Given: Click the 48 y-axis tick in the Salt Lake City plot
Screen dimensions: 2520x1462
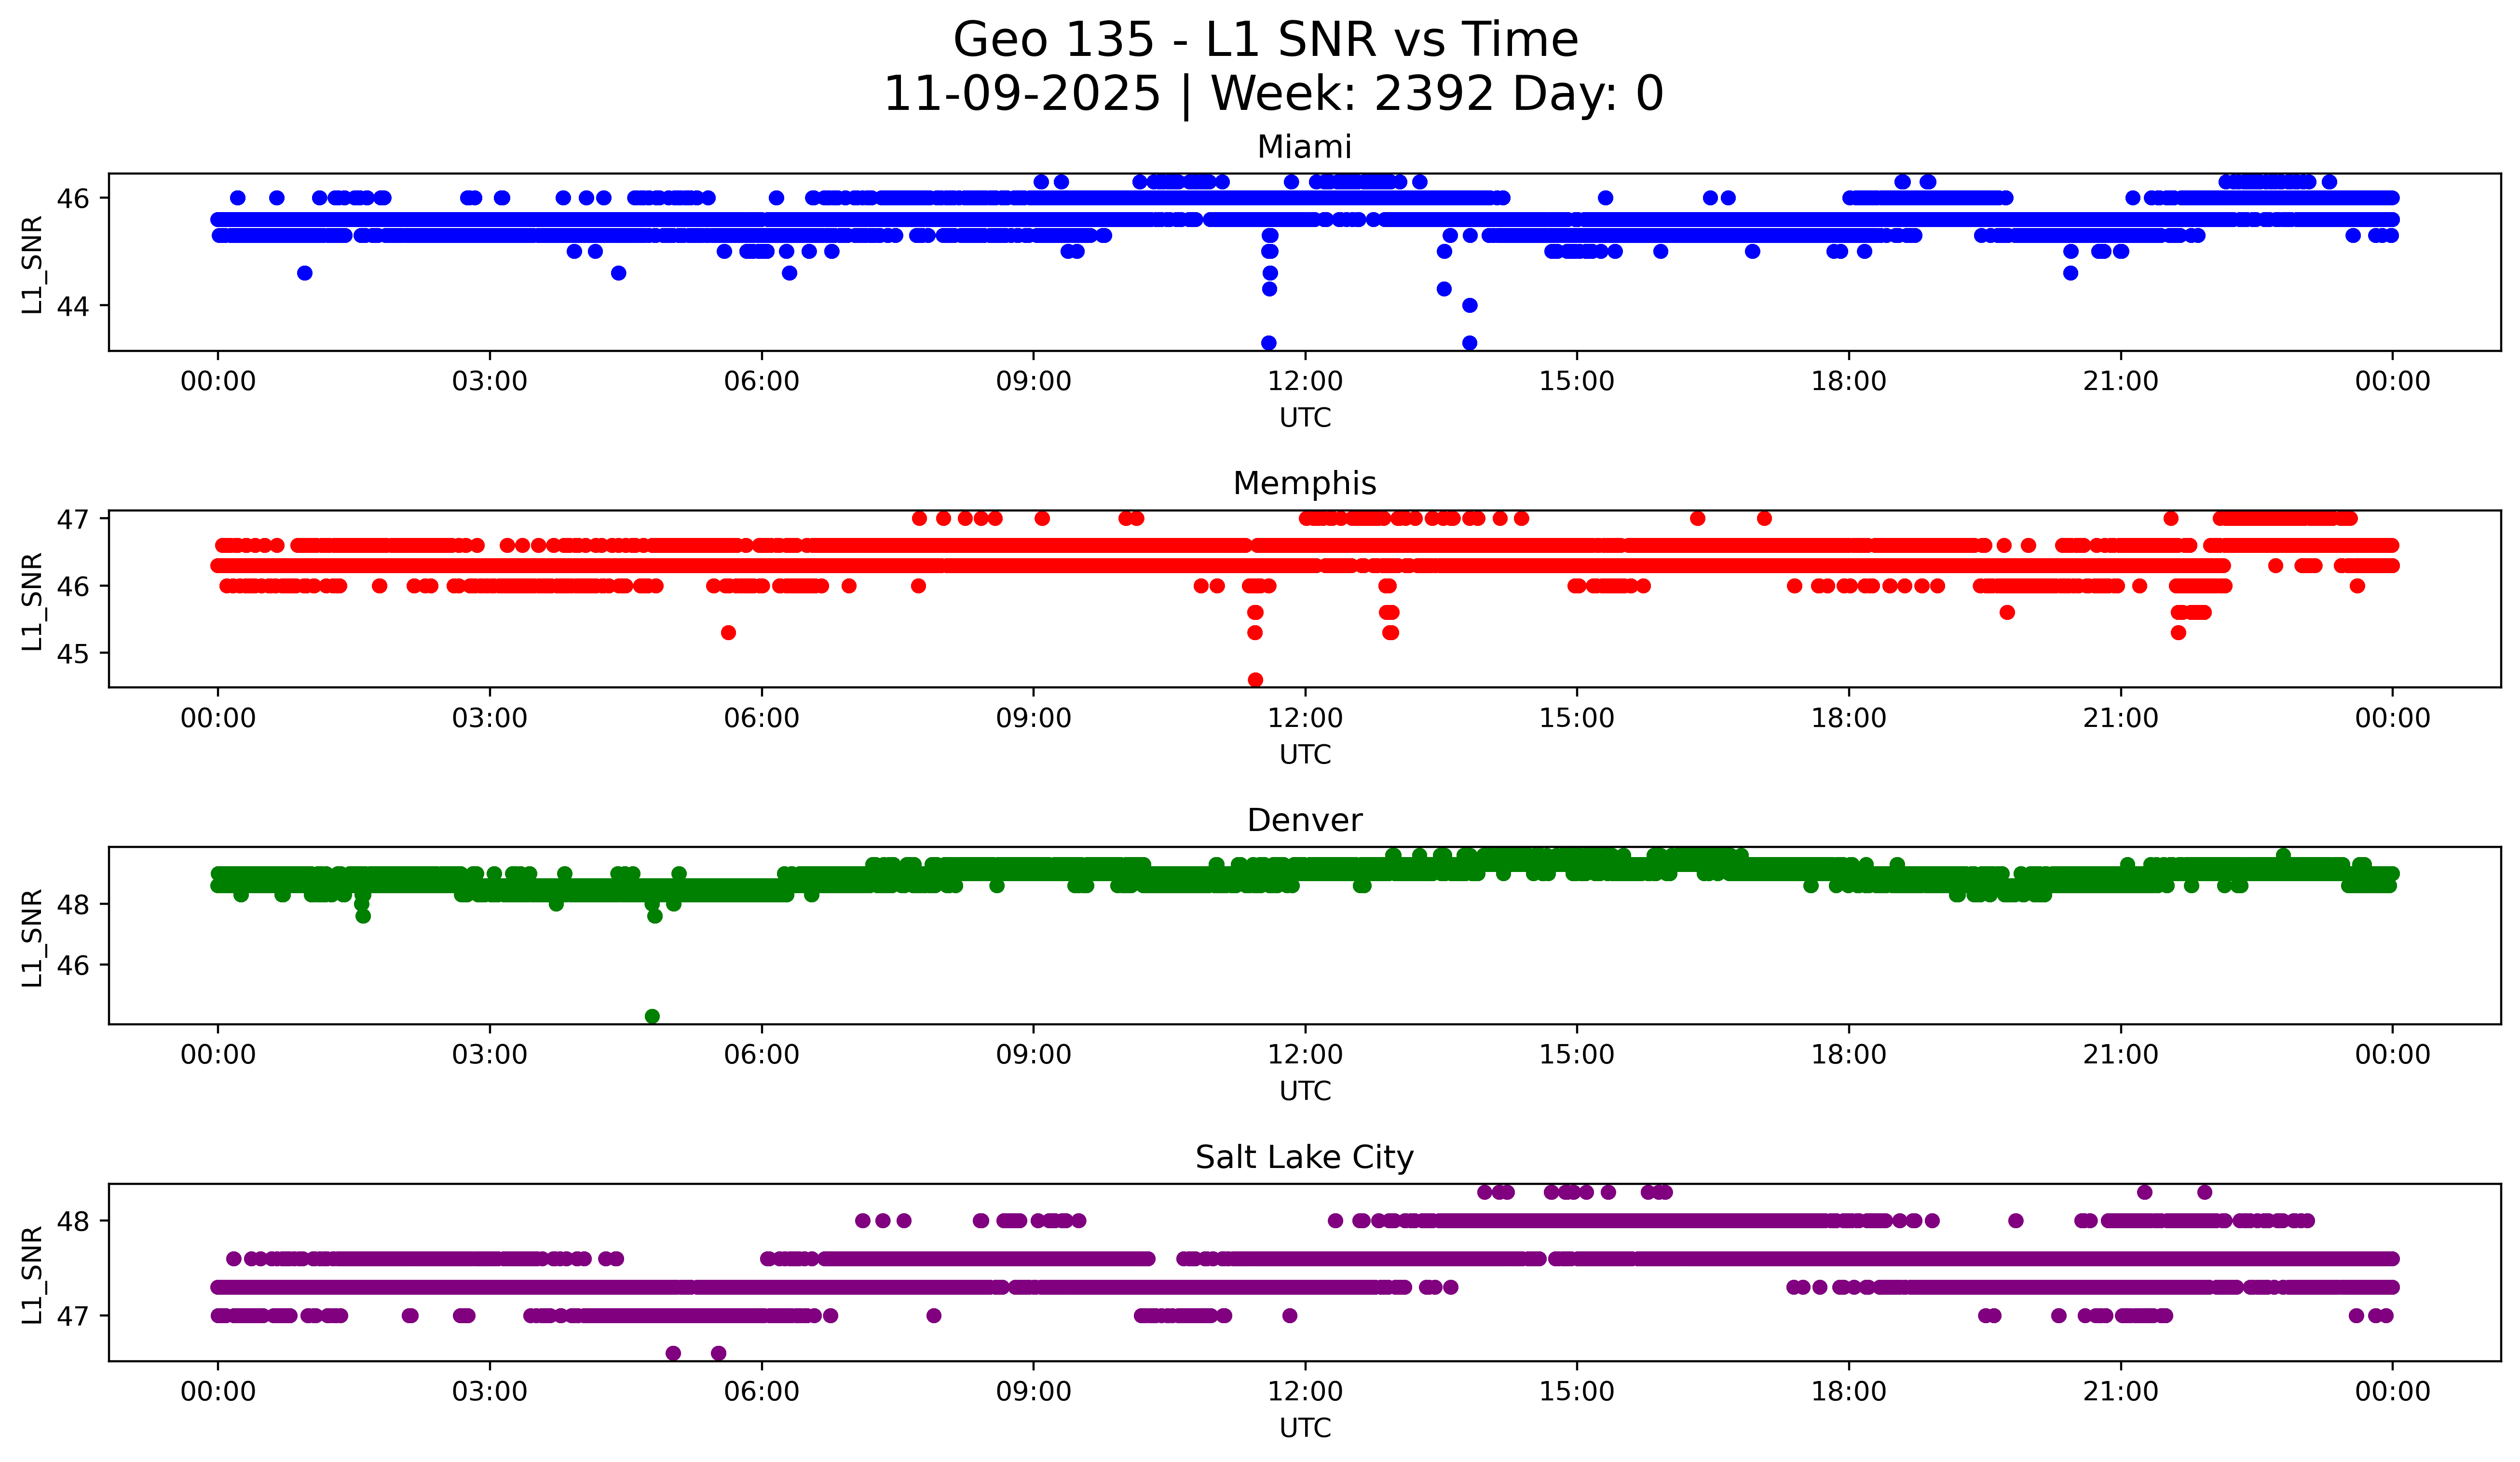Looking at the screenshot, I should tap(72, 1221).
